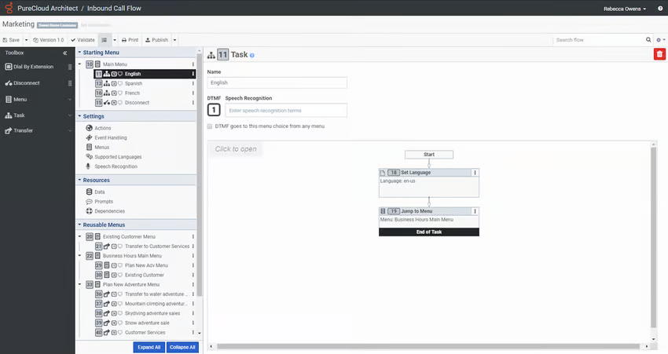Screen dimensions: 668x354
Task: Open the help icon in top right corner
Action: click(660, 9)
